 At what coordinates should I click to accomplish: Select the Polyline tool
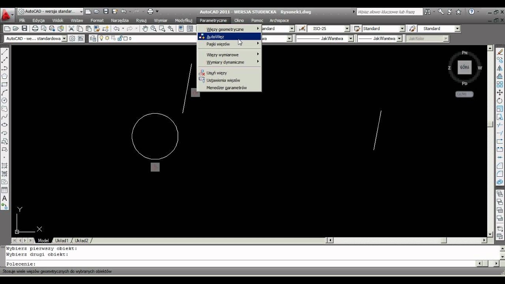click(x=4, y=68)
